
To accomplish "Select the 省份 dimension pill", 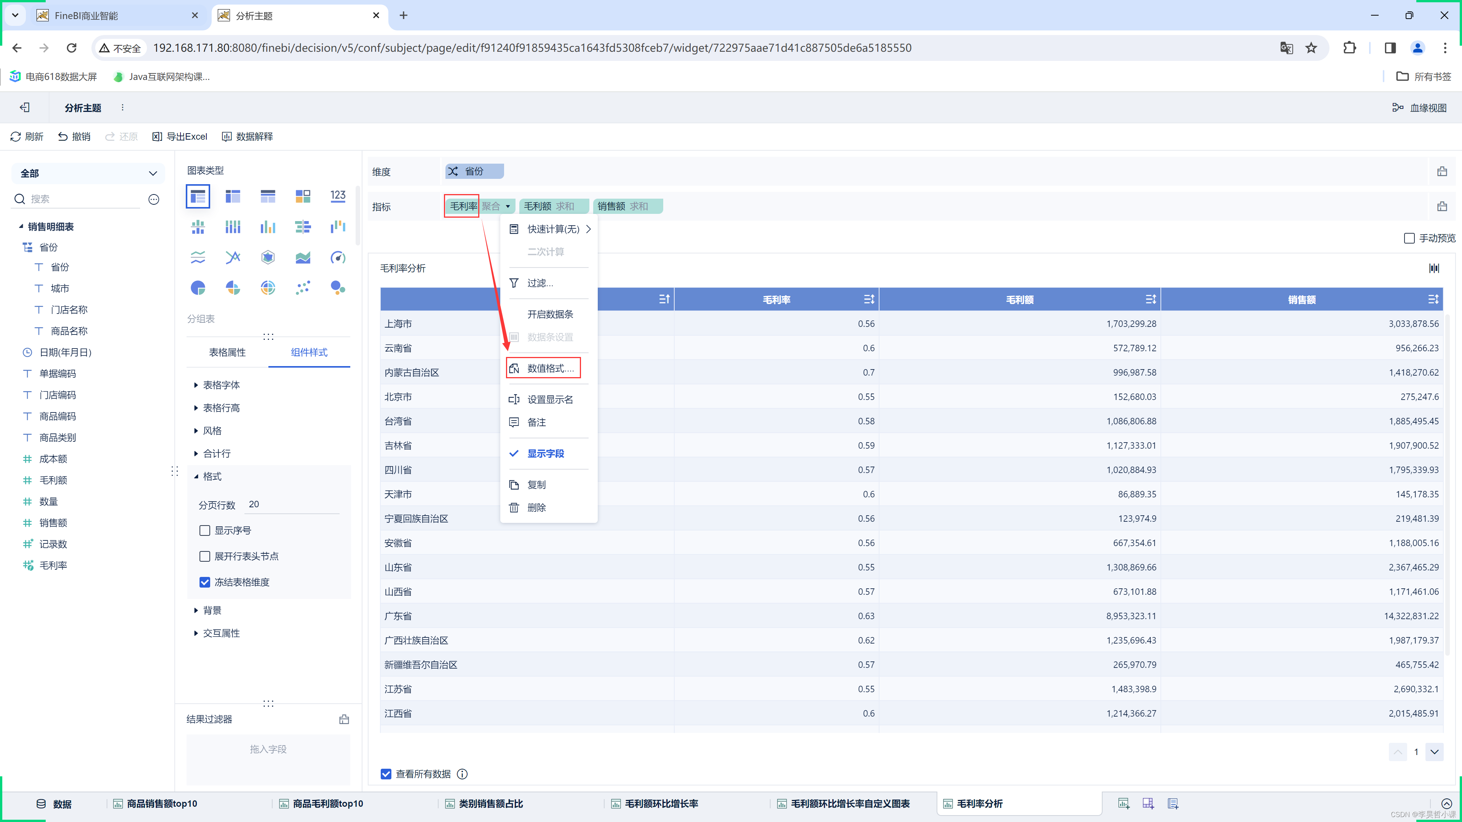I will [474, 171].
